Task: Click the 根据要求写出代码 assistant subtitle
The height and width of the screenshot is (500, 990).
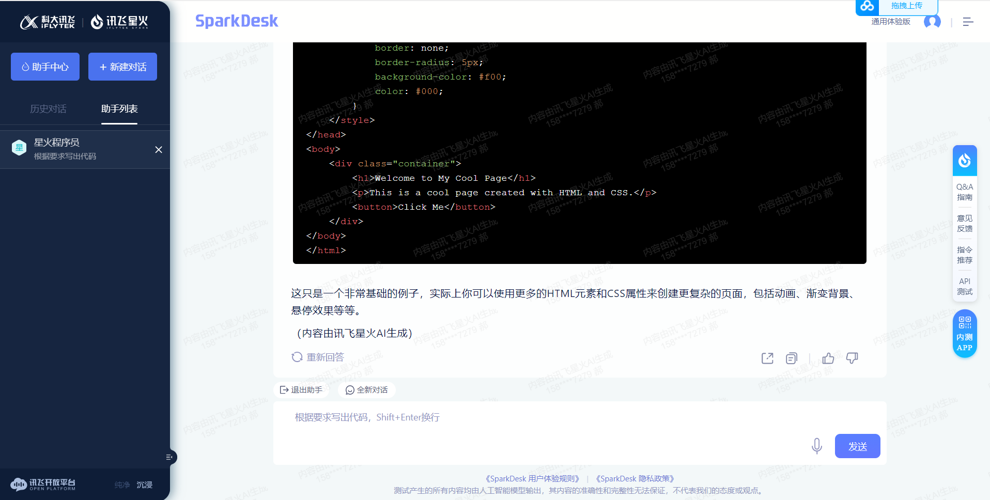Action: pyautogui.click(x=65, y=157)
